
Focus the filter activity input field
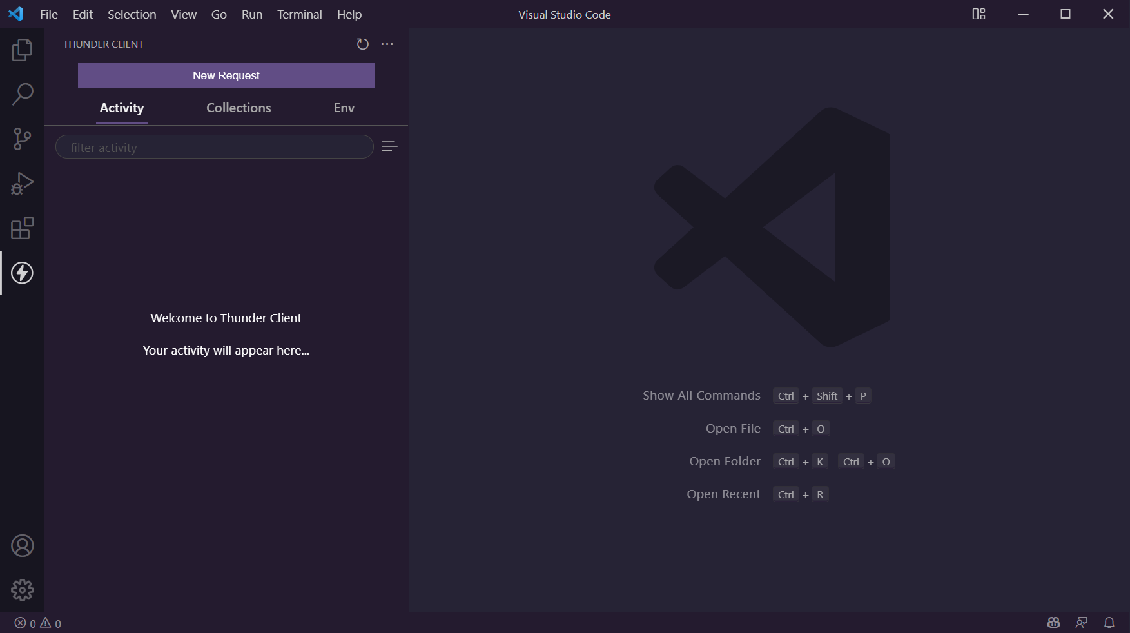coord(214,147)
